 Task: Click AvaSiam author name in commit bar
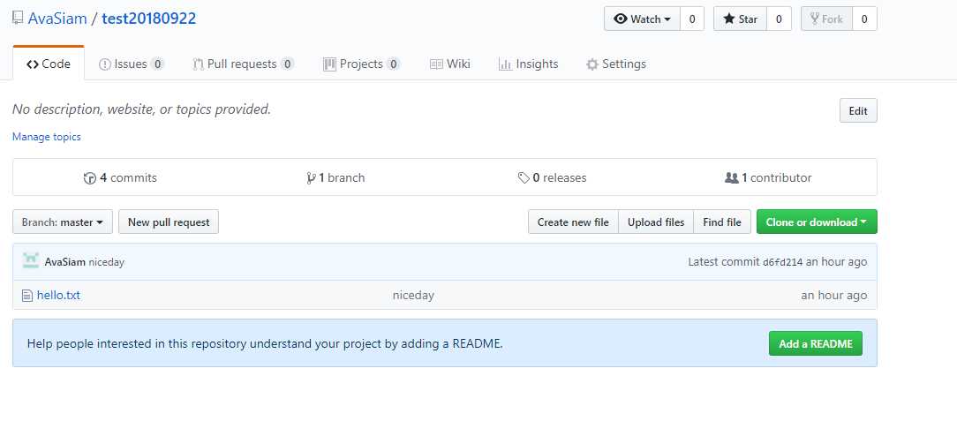click(64, 262)
